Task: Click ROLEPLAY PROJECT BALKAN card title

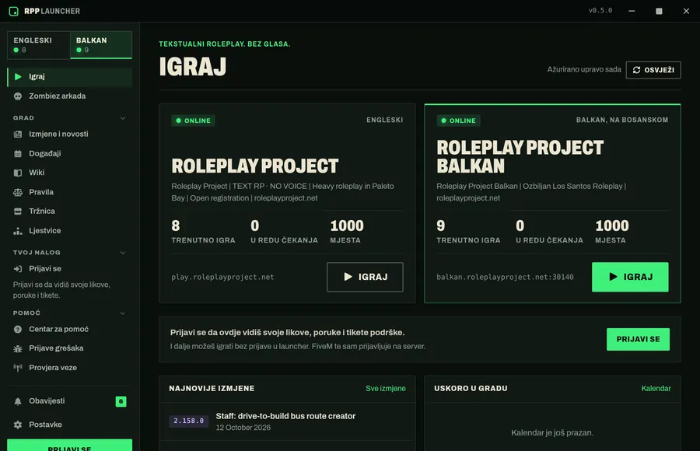Action: click(520, 157)
